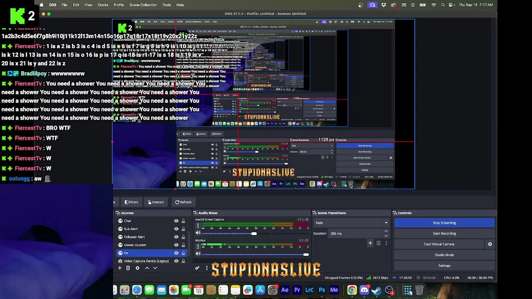Increase transition duration with up arrow
Screen dimensions: 532x299
click(x=386, y=231)
